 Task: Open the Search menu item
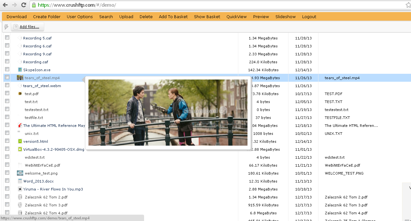(x=106, y=17)
